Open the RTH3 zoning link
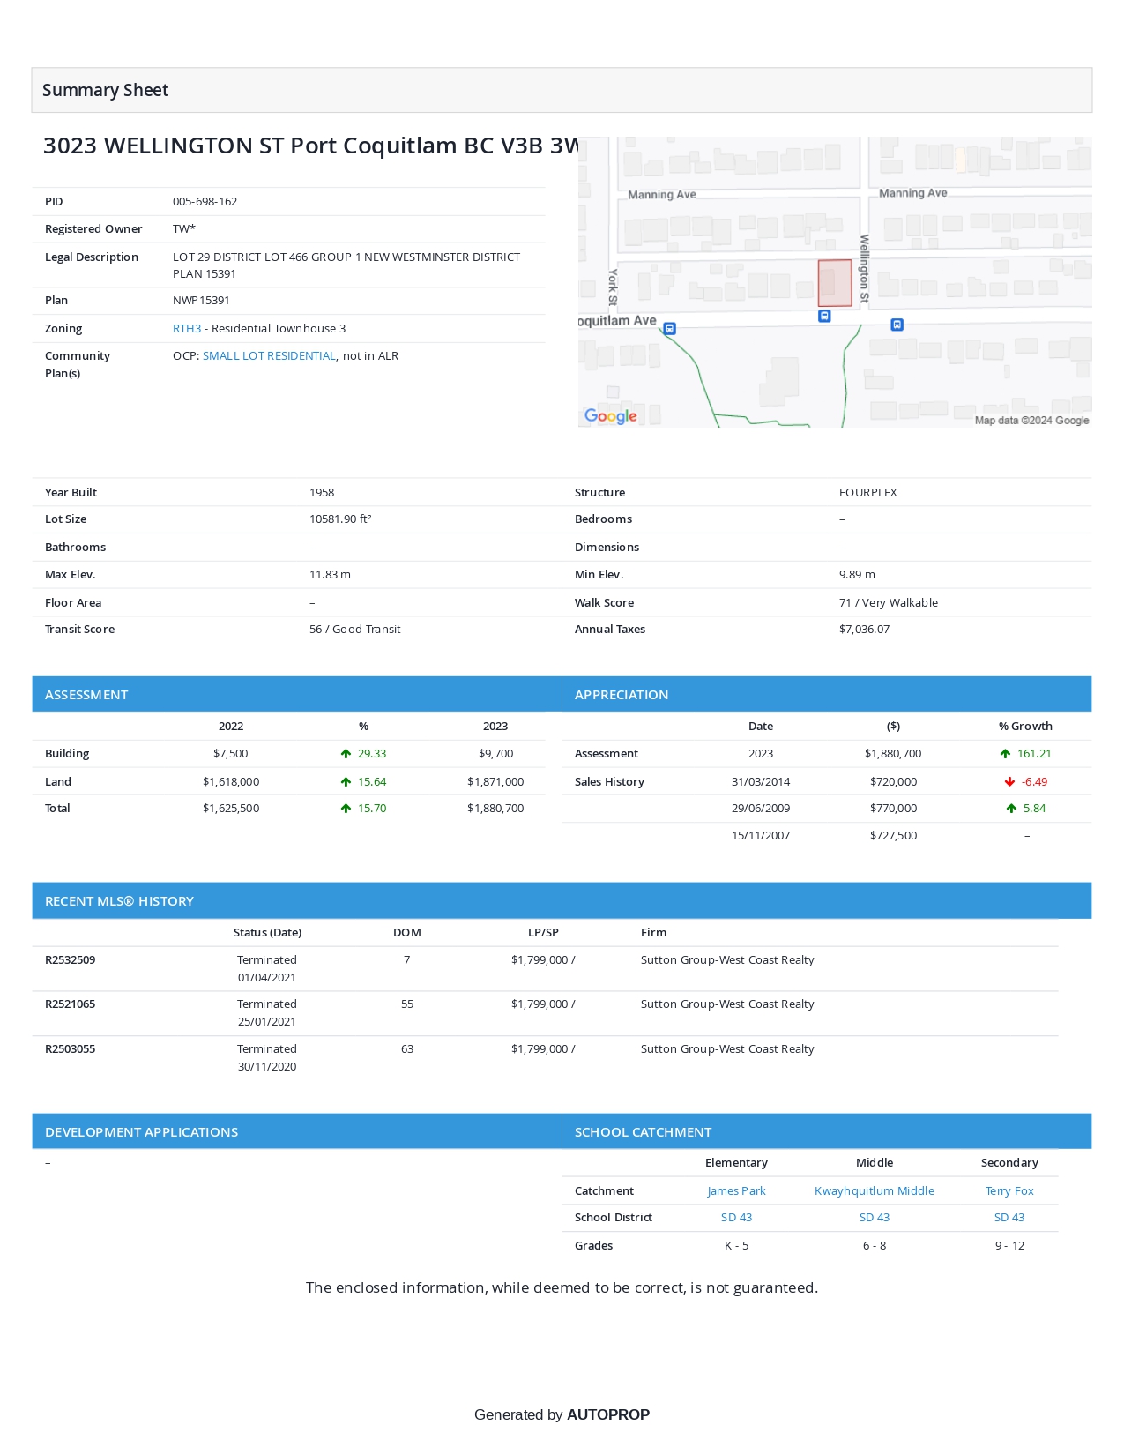The height and width of the screenshot is (1455, 1124). [x=187, y=329]
